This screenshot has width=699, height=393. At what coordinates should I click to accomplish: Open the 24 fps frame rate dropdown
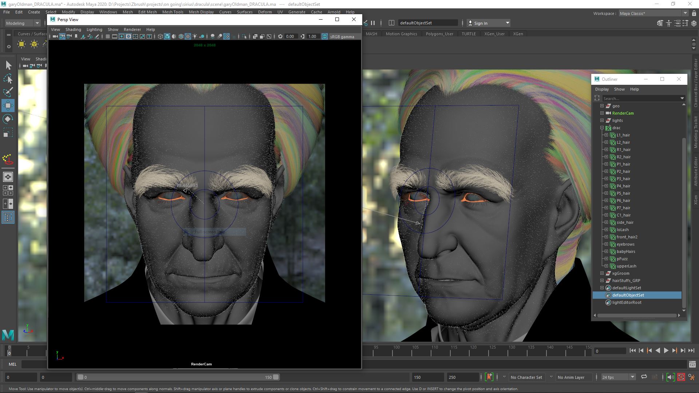click(x=618, y=377)
